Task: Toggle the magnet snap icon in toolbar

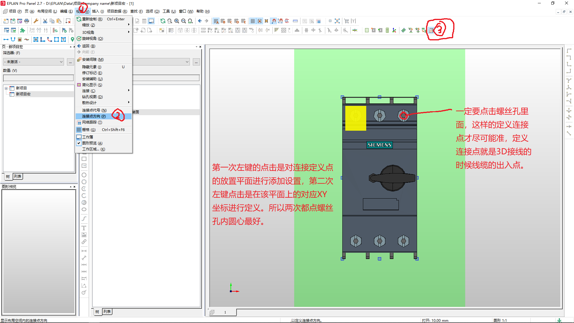Action: (x=274, y=21)
